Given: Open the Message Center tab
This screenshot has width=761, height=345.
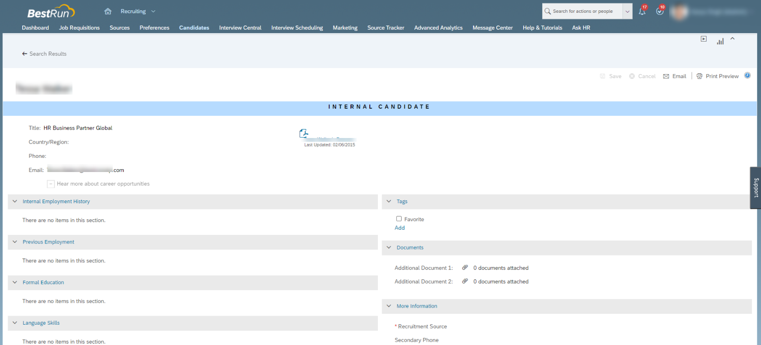Looking at the screenshot, I should click(x=492, y=28).
